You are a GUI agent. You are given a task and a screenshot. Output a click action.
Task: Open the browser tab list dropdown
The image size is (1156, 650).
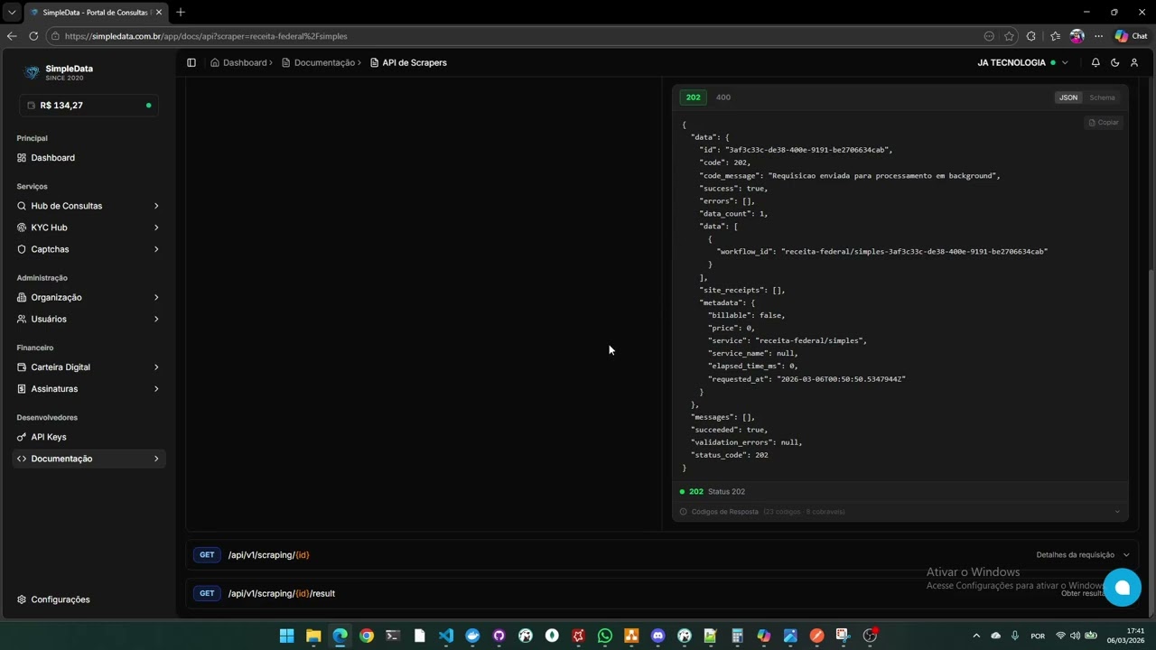(x=12, y=13)
